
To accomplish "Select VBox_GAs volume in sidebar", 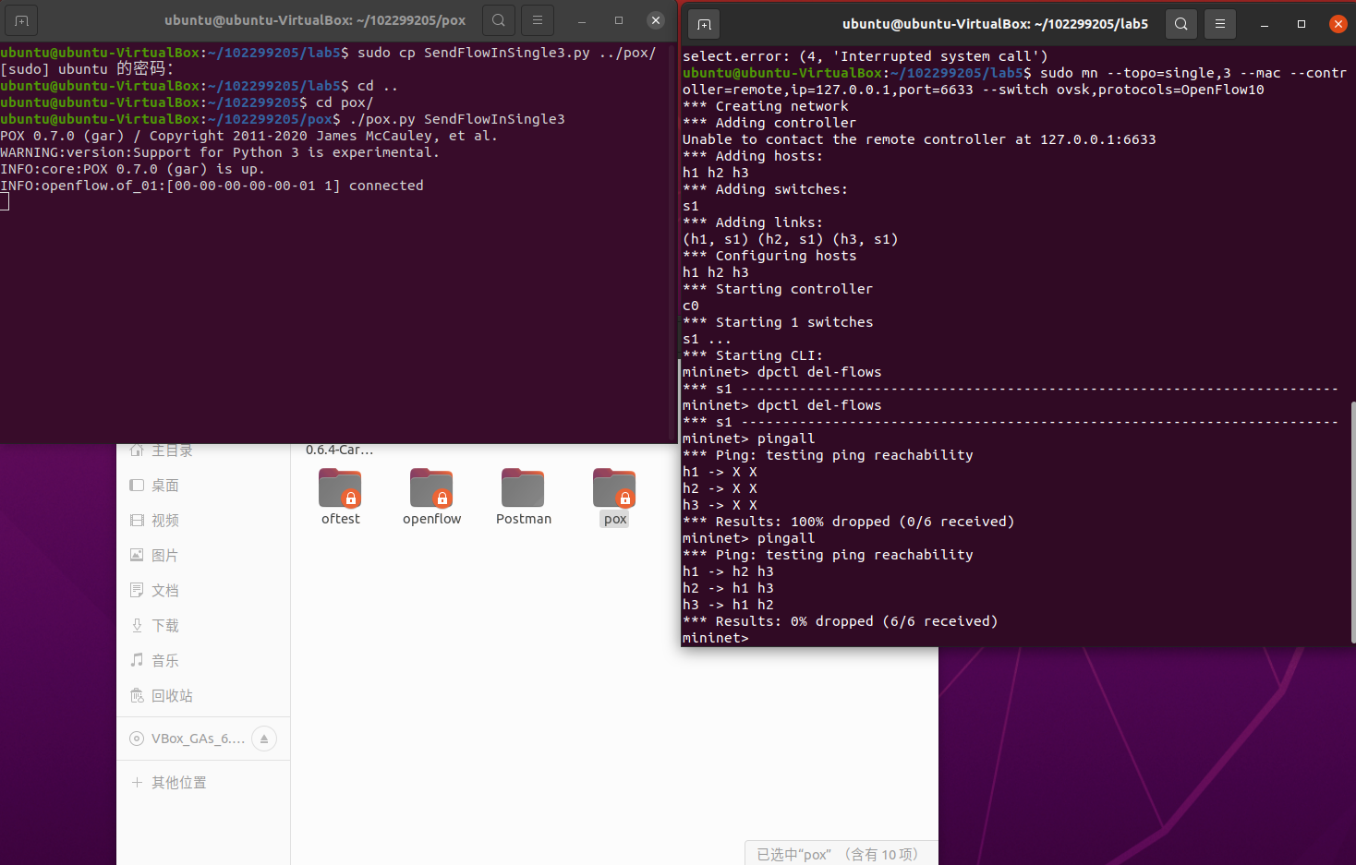I will coord(198,739).
